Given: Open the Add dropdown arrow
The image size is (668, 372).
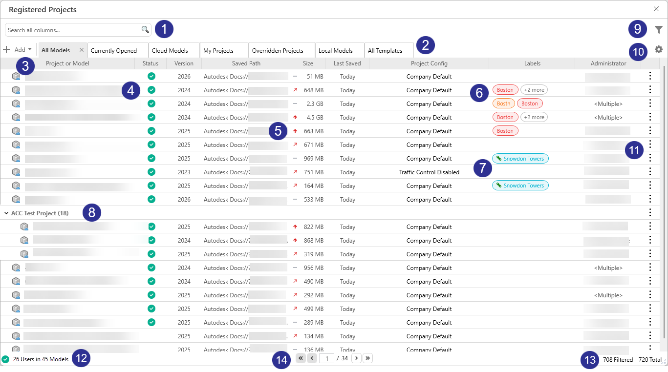Looking at the screenshot, I should [30, 49].
